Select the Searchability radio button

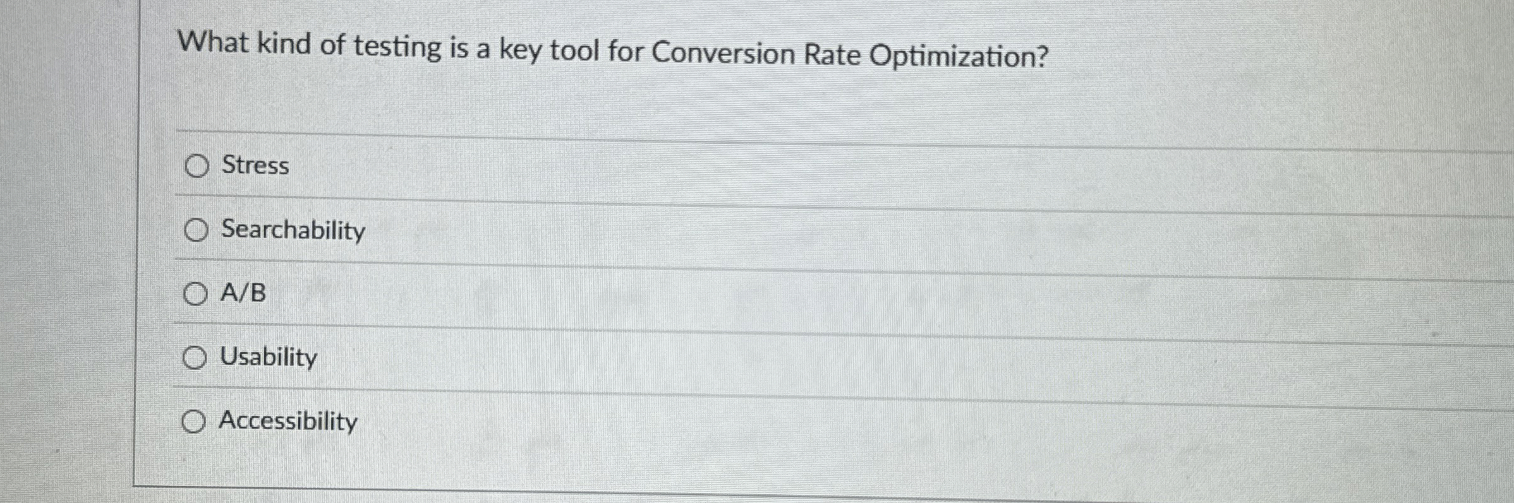click(195, 230)
